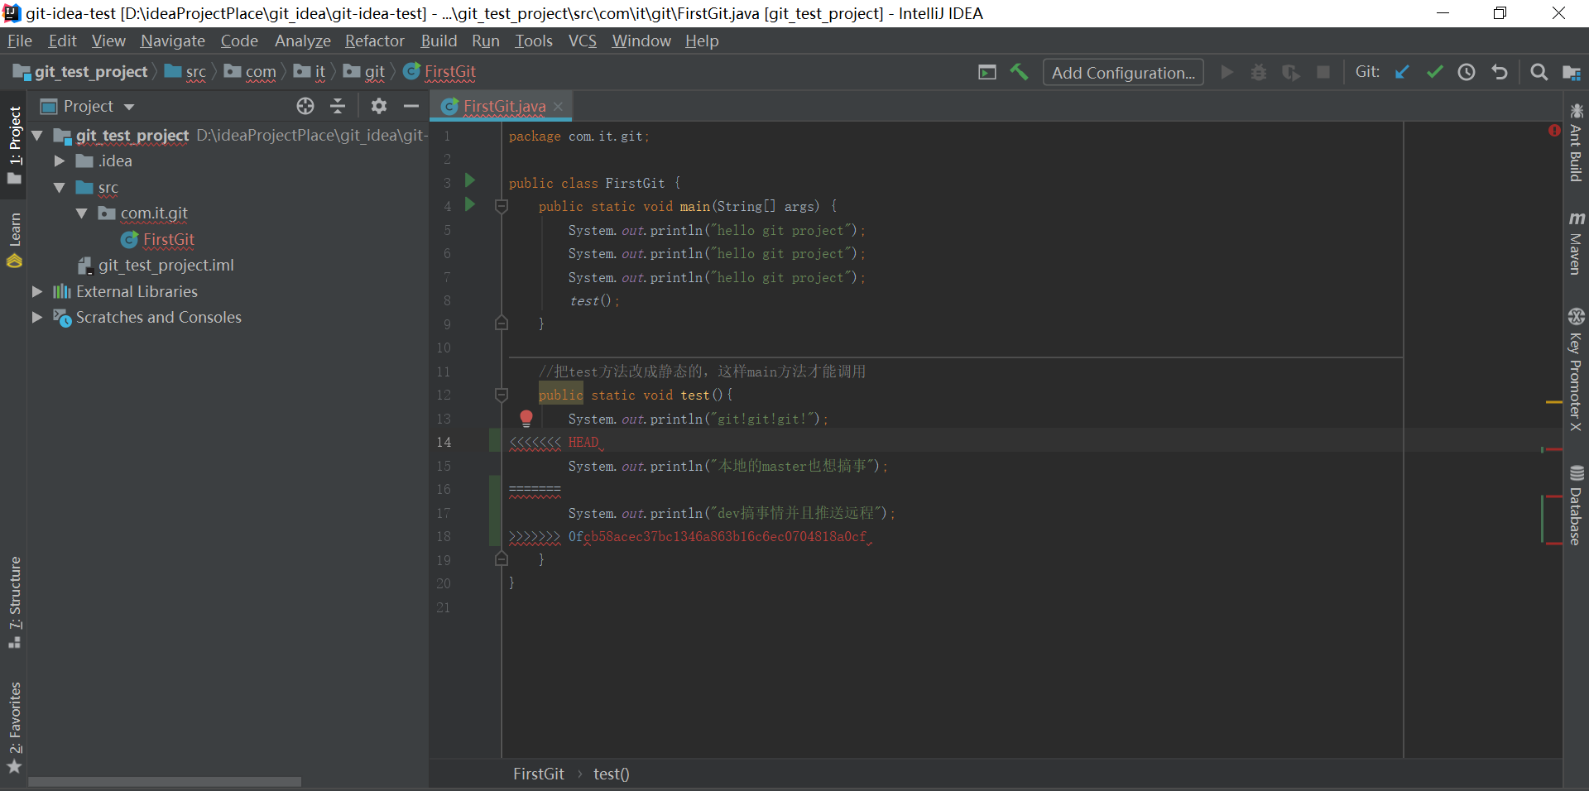
Task: Click the Run arrow in toolbar
Action: [x=1227, y=73]
